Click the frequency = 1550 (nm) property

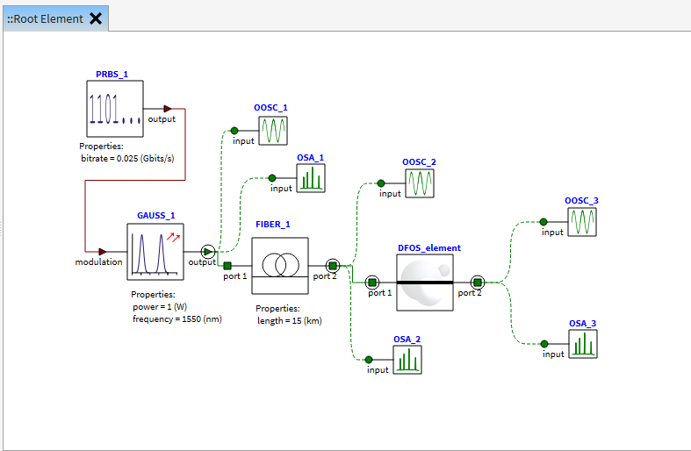177,319
